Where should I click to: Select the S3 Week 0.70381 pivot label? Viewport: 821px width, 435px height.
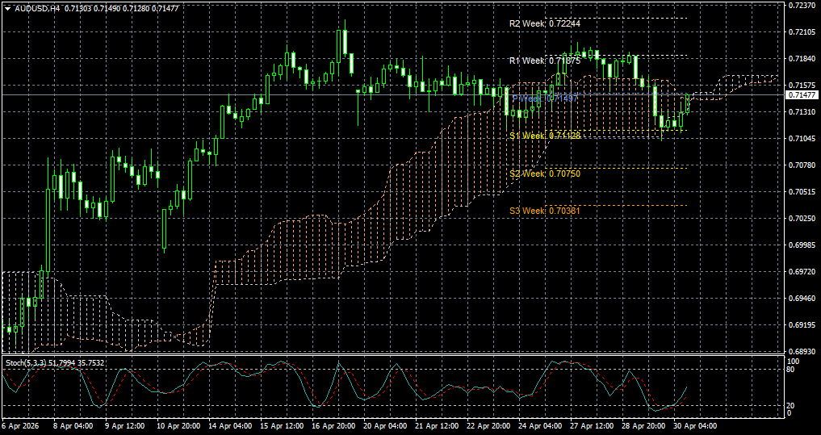tap(545, 211)
